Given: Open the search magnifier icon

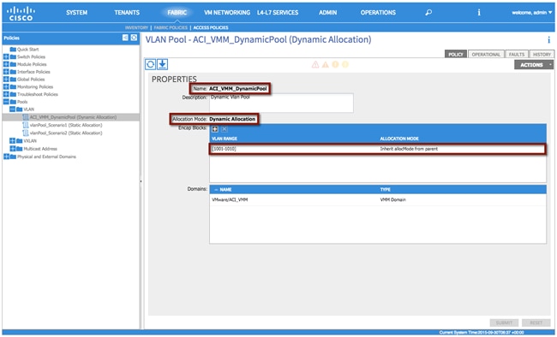Looking at the screenshot, I should pyautogui.click(x=428, y=13).
